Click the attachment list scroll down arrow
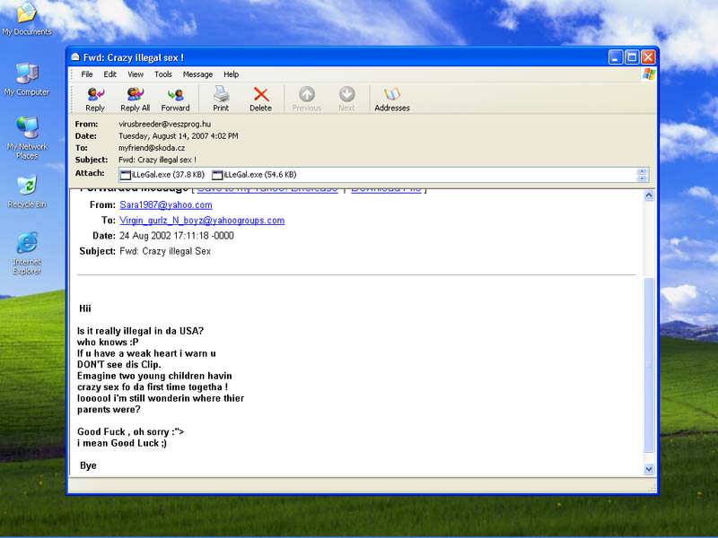 (x=642, y=178)
